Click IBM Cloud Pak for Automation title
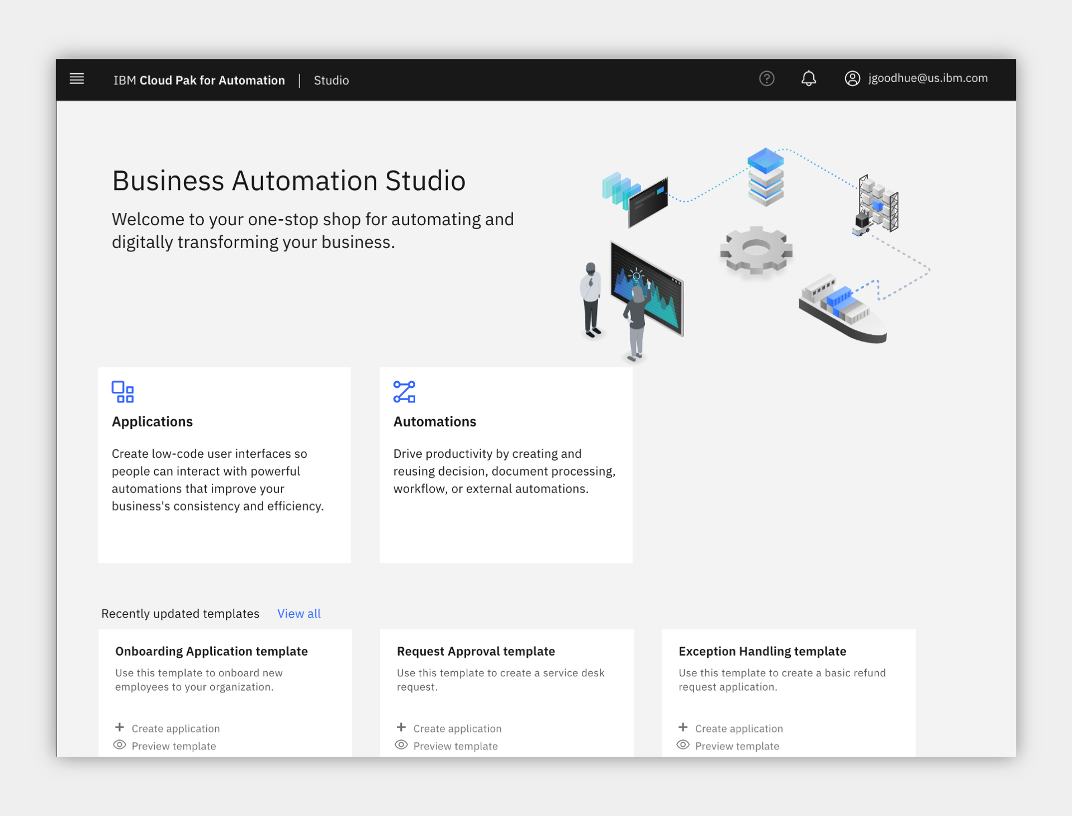1072x816 pixels. (199, 80)
